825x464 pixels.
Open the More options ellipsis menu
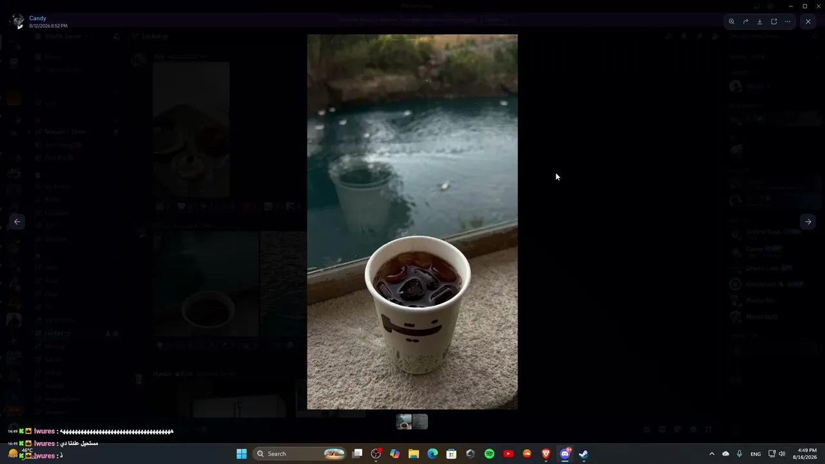788,21
